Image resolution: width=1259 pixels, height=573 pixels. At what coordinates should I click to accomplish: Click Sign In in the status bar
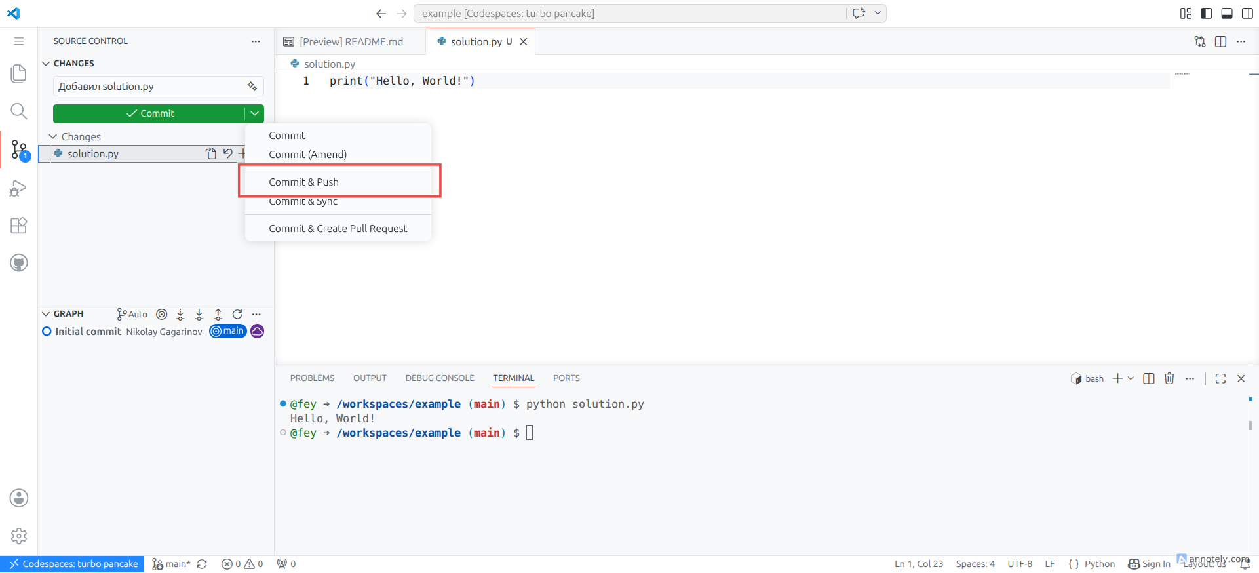(1149, 564)
